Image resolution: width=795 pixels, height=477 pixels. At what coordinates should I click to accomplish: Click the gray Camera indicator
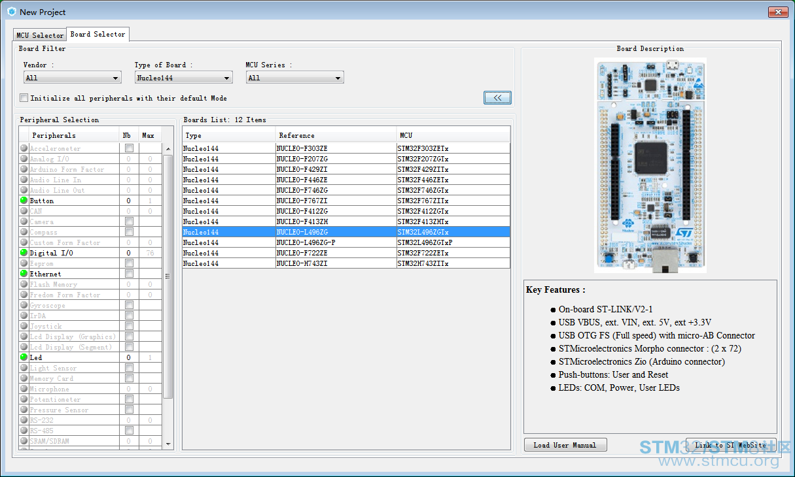tap(24, 222)
